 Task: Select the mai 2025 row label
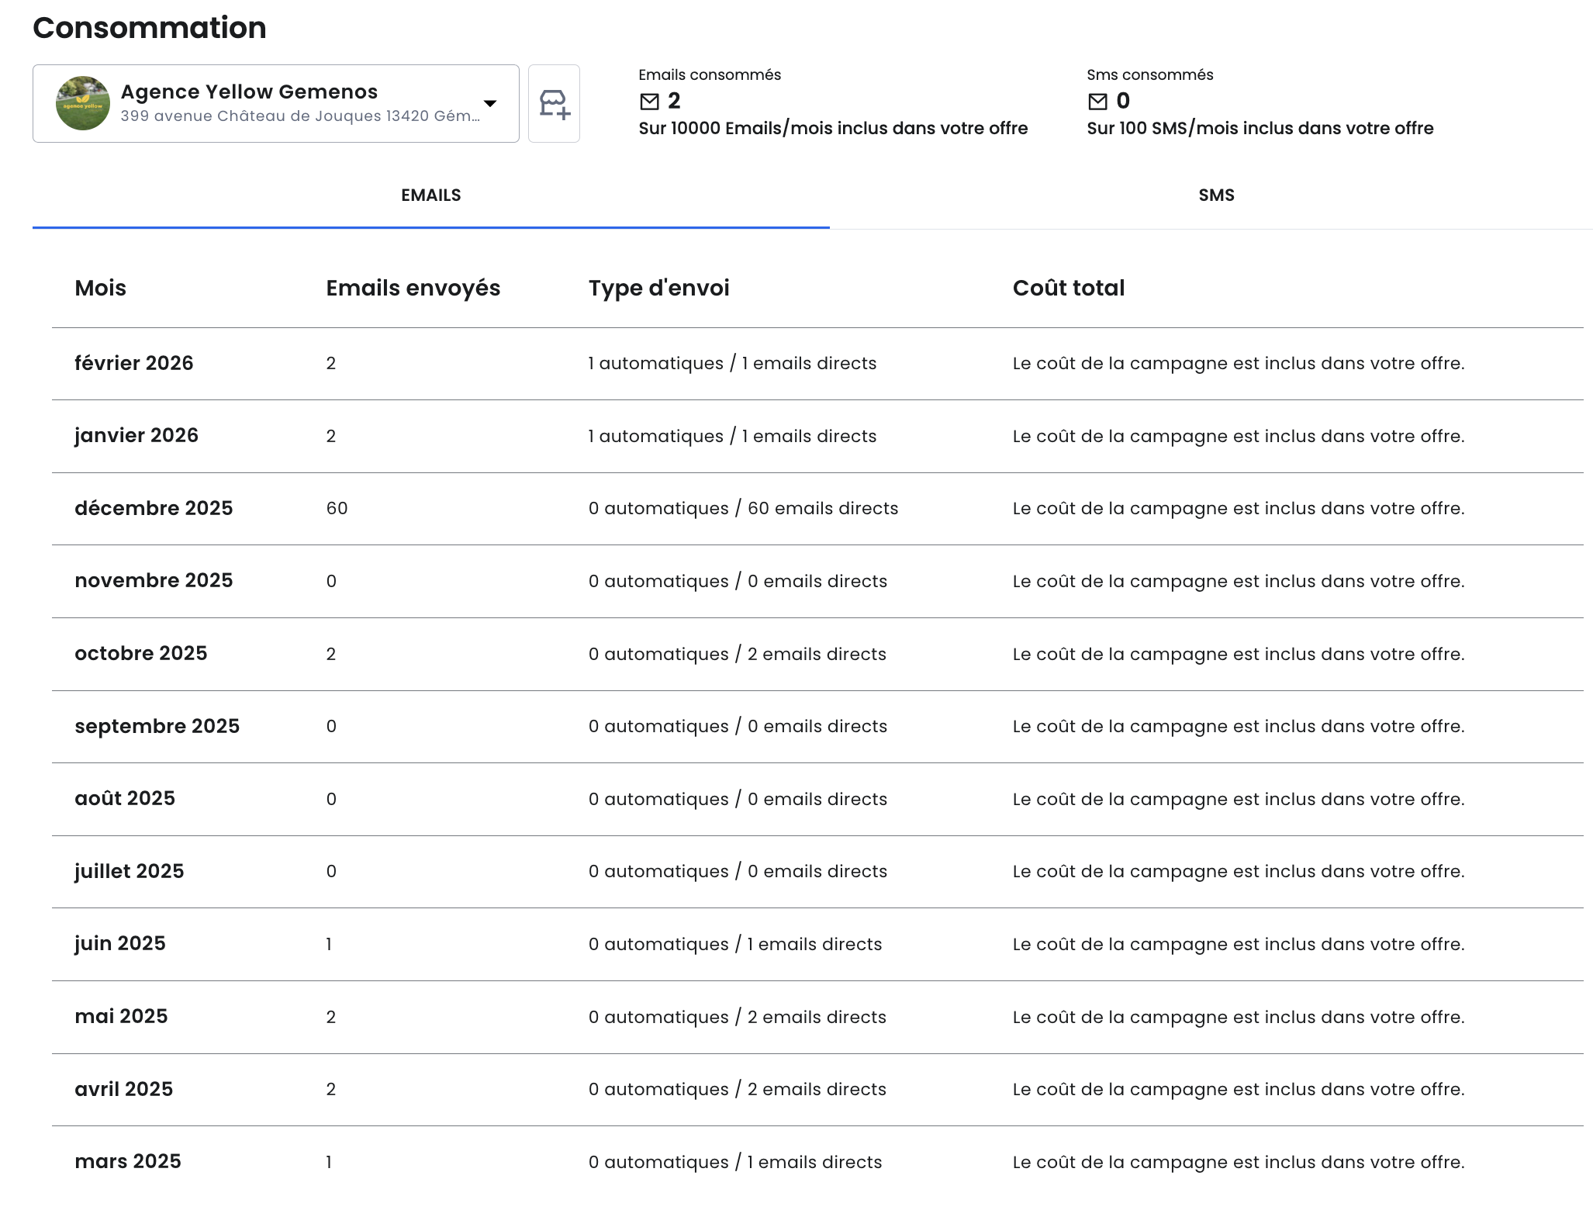[x=121, y=1016]
